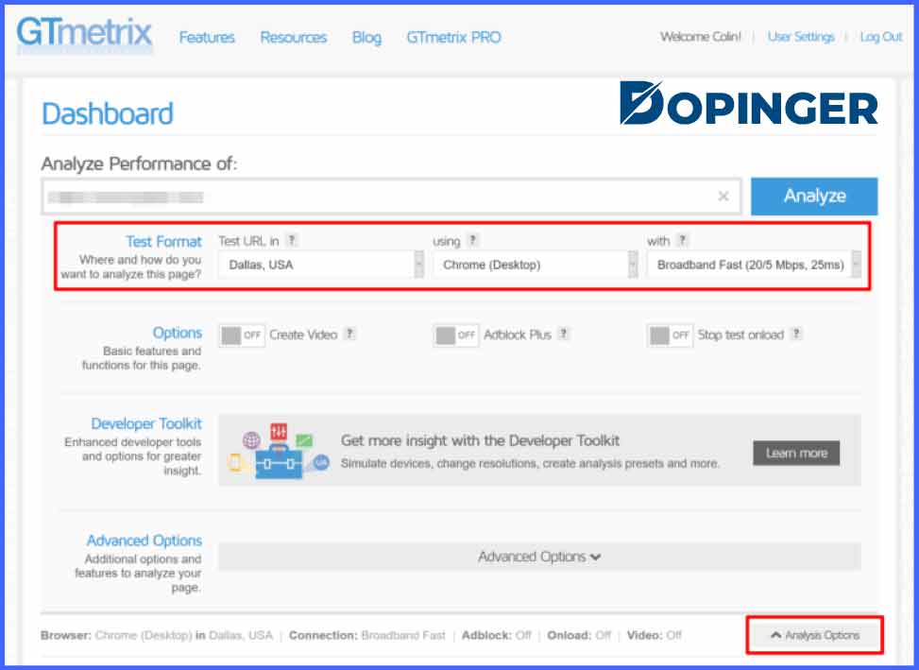Open help icon beside Adblock Plus

[x=563, y=335]
